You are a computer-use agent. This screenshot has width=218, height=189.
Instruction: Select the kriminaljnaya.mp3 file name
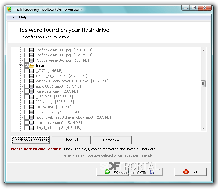pyautogui.click(x=50, y=123)
